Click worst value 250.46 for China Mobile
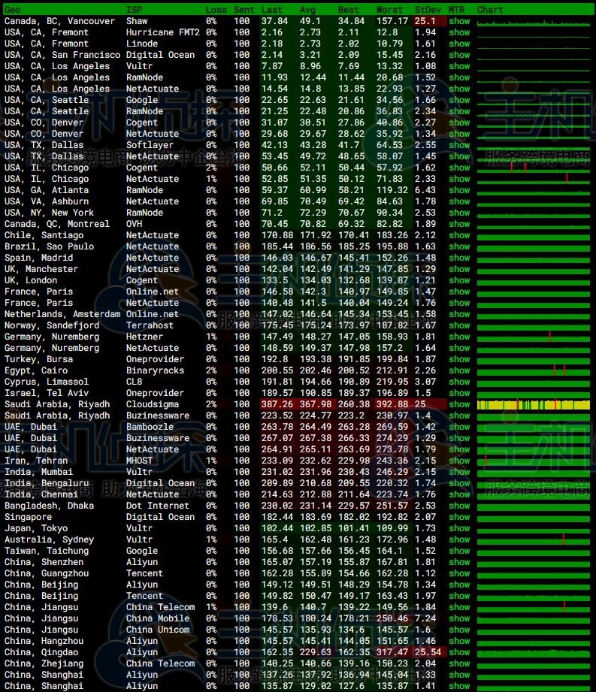Image resolution: width=596 pixels, height=692 pixels. [x=392, y=618]
